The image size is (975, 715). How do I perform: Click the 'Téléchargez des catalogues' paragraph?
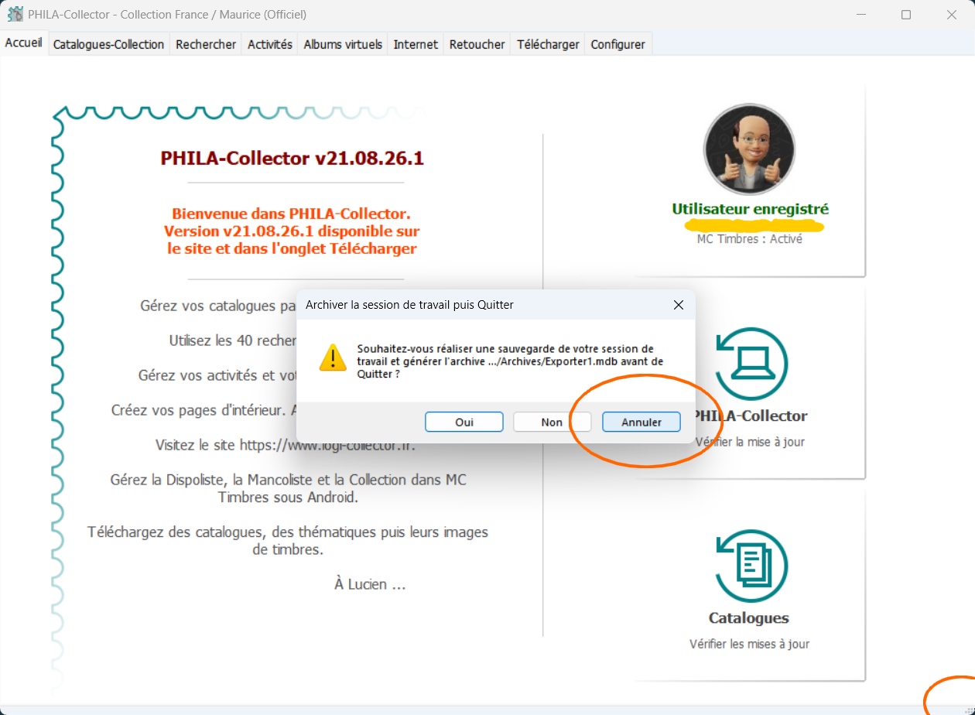coord(288,541)
